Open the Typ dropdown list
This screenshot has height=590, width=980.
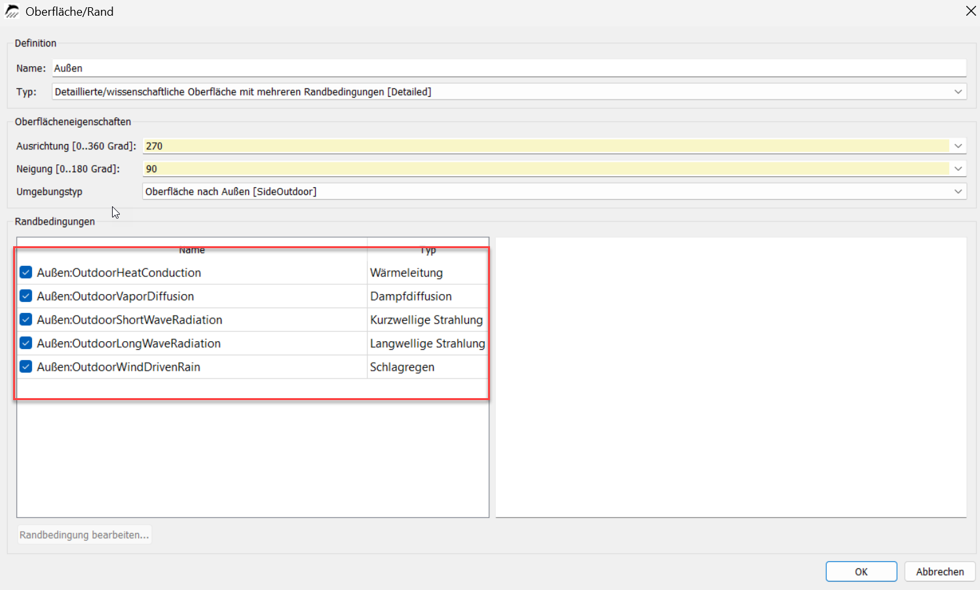click(x=508, y=92)
